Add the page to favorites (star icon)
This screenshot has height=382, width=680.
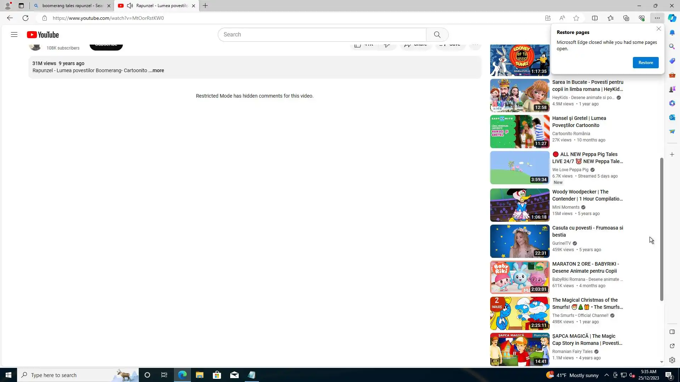(x=576, y=18)
